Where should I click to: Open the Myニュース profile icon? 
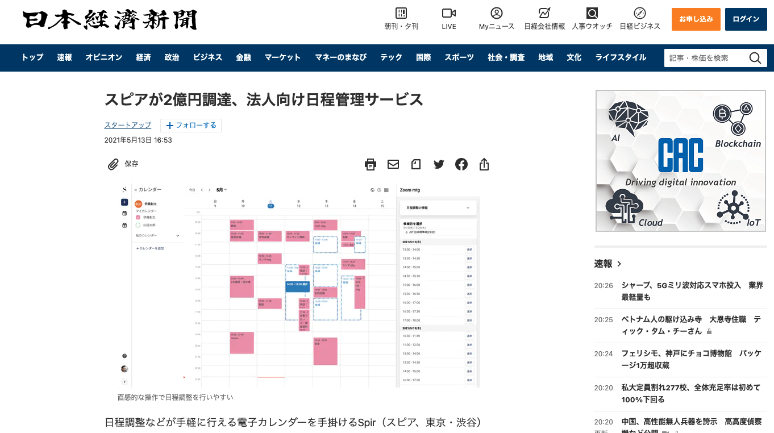497,13
